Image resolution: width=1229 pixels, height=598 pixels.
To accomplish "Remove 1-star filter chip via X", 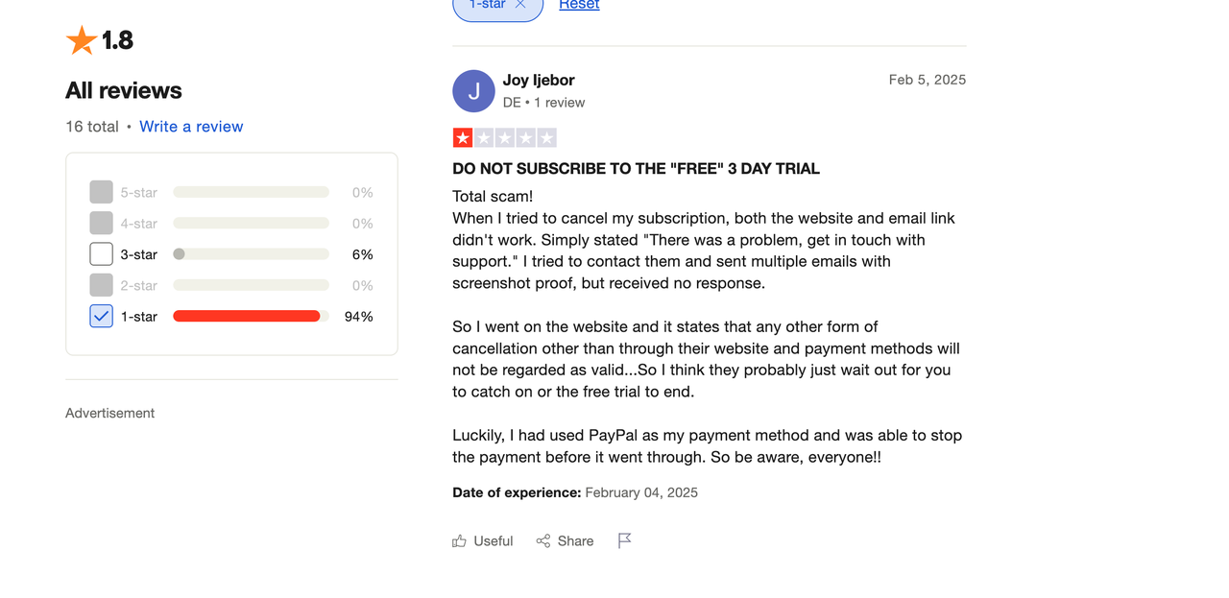I will coord(520,5).
